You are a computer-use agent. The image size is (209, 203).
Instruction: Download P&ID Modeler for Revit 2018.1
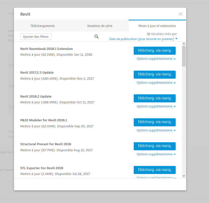[x=154, y=122]
